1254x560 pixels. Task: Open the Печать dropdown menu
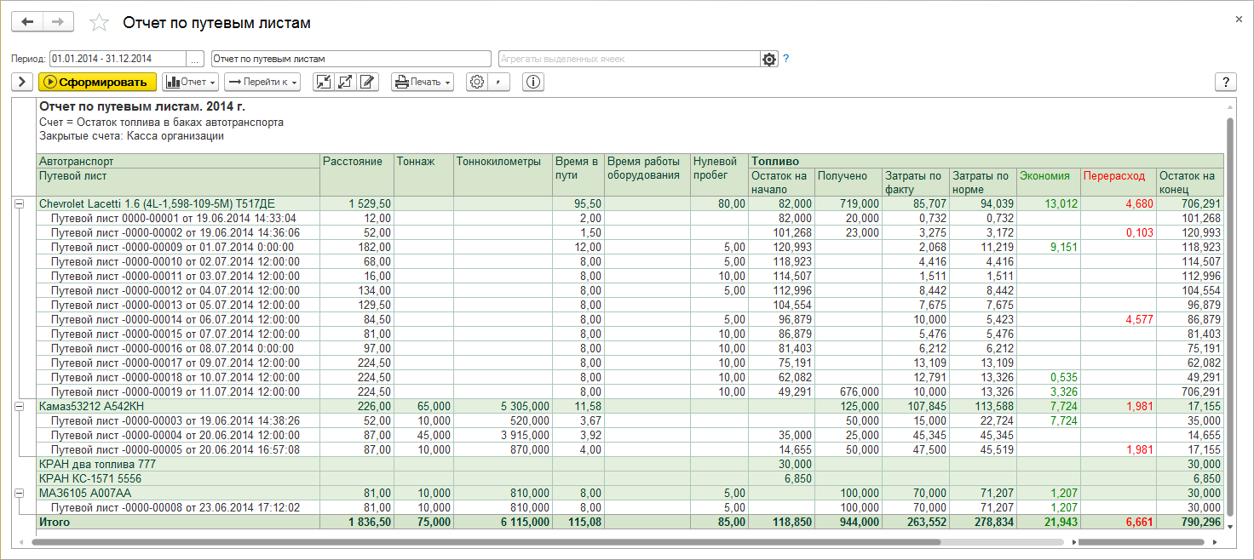[423, 82]
